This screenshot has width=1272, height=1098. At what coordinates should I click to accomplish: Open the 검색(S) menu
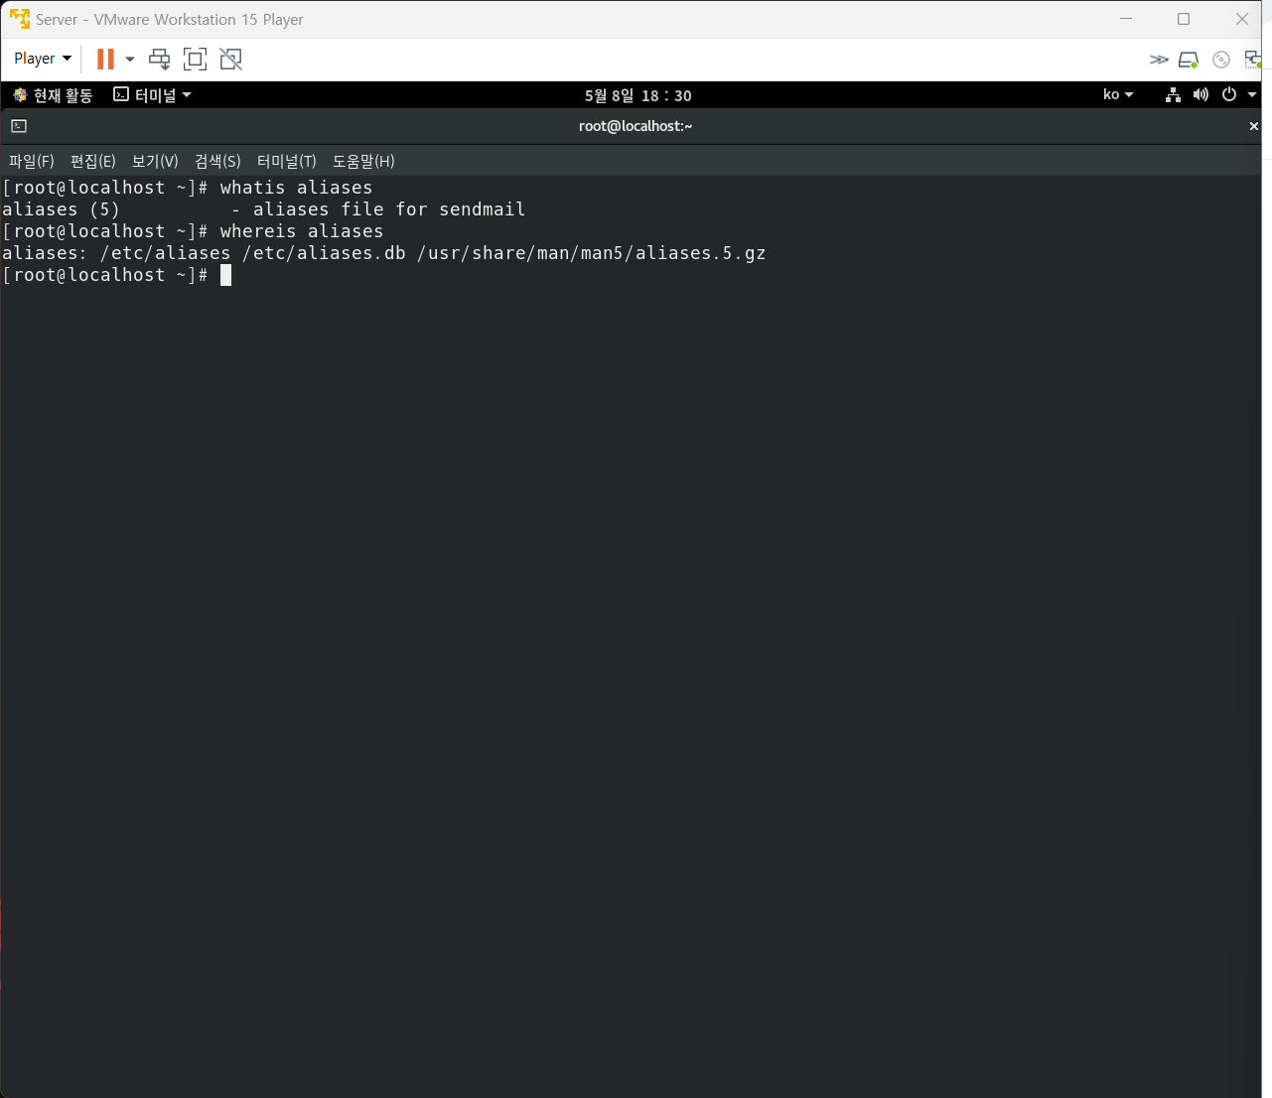(217, 161)
